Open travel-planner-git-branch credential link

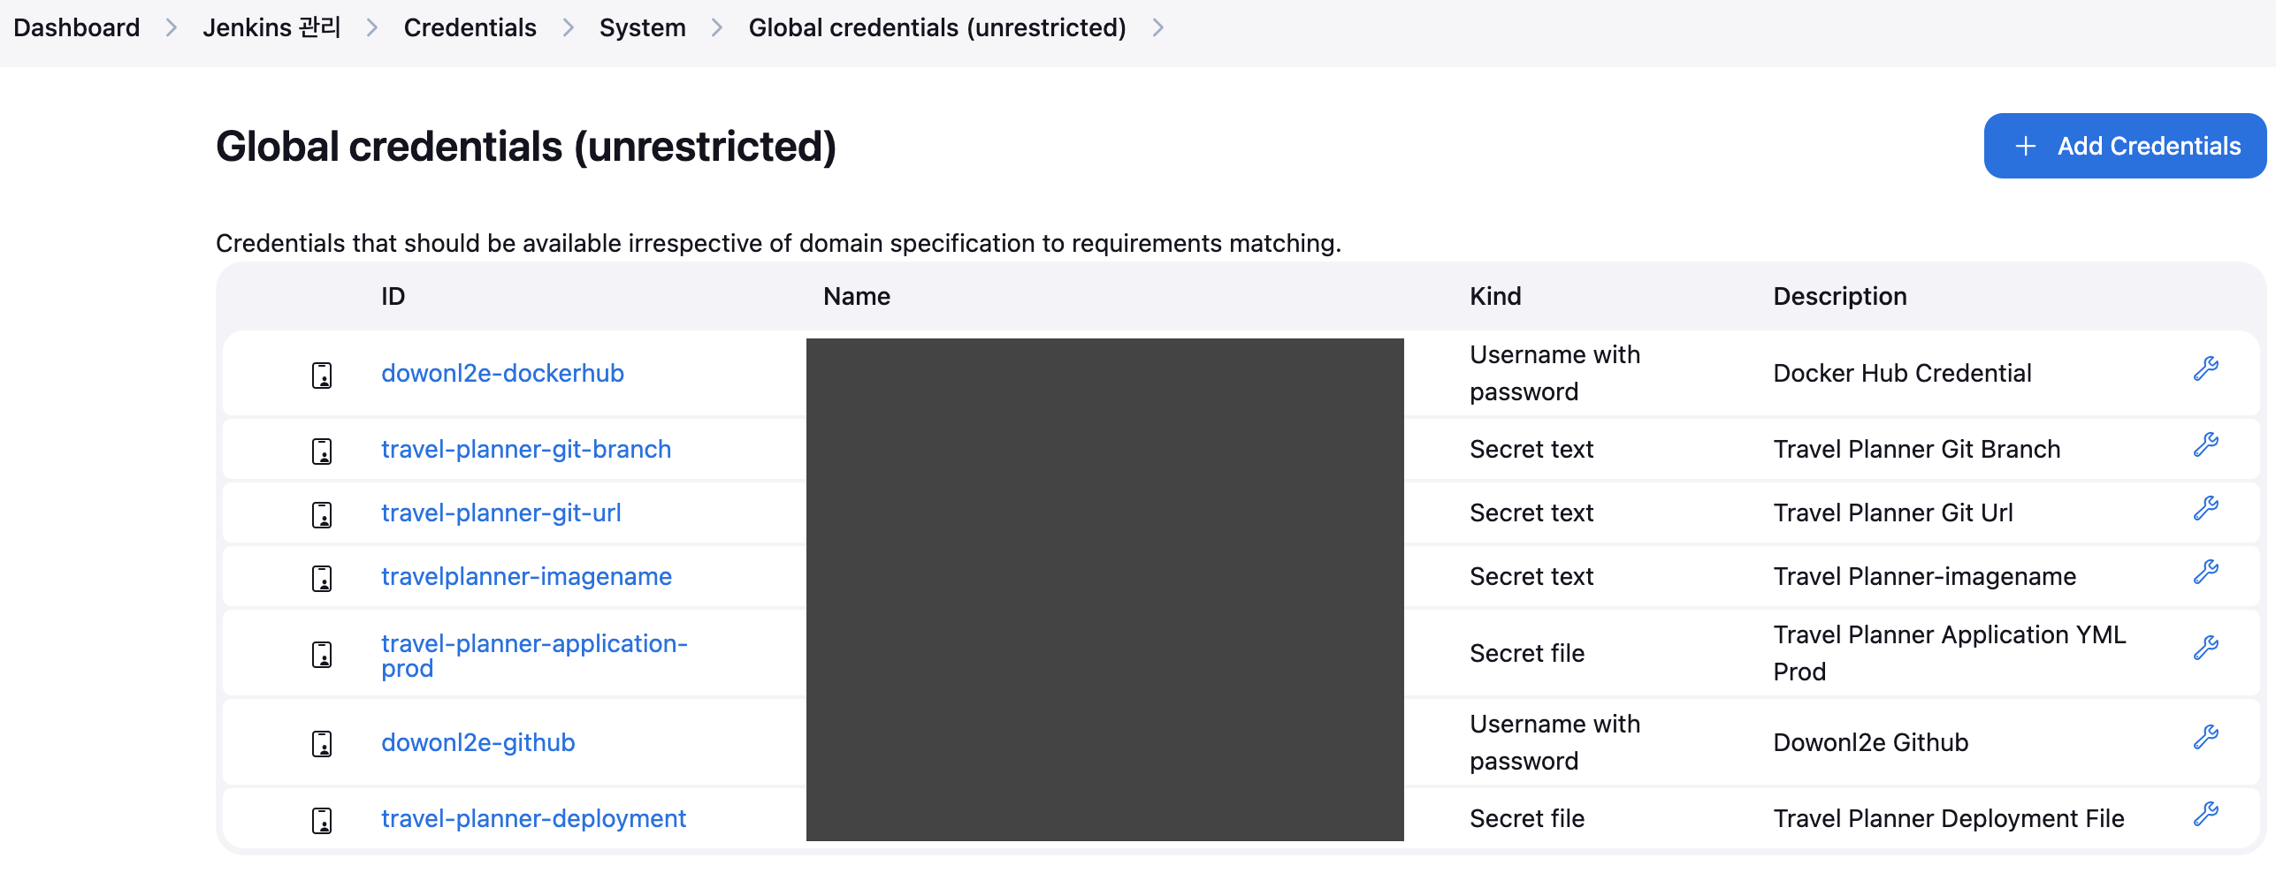pyautogui.click(x=526, y=449)
